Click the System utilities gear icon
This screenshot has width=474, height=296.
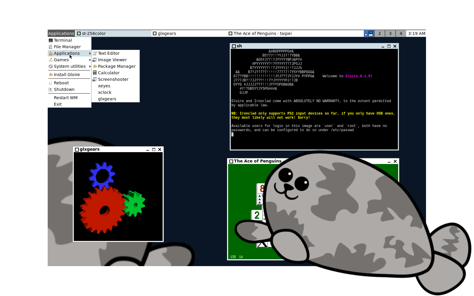tap(51, 66)
